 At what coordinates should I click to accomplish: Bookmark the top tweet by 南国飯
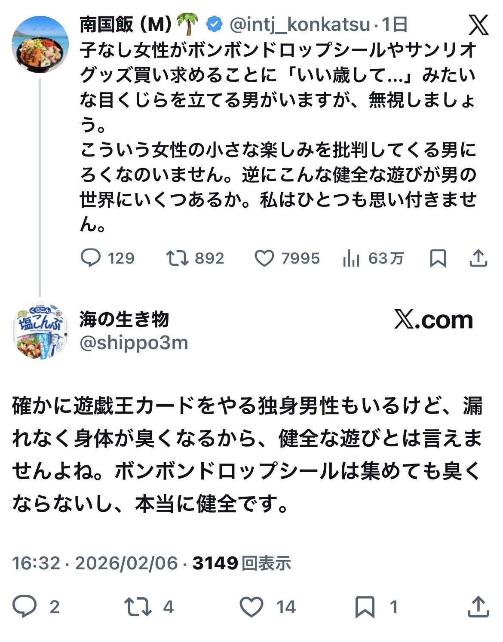(x=438, y=258)
